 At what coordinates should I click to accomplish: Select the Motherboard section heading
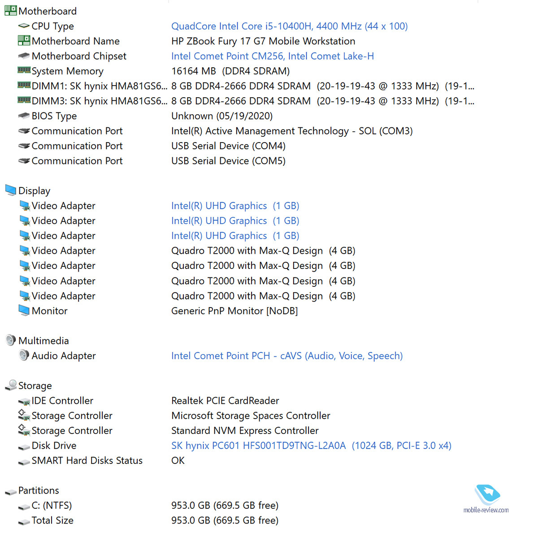point(48,11)
